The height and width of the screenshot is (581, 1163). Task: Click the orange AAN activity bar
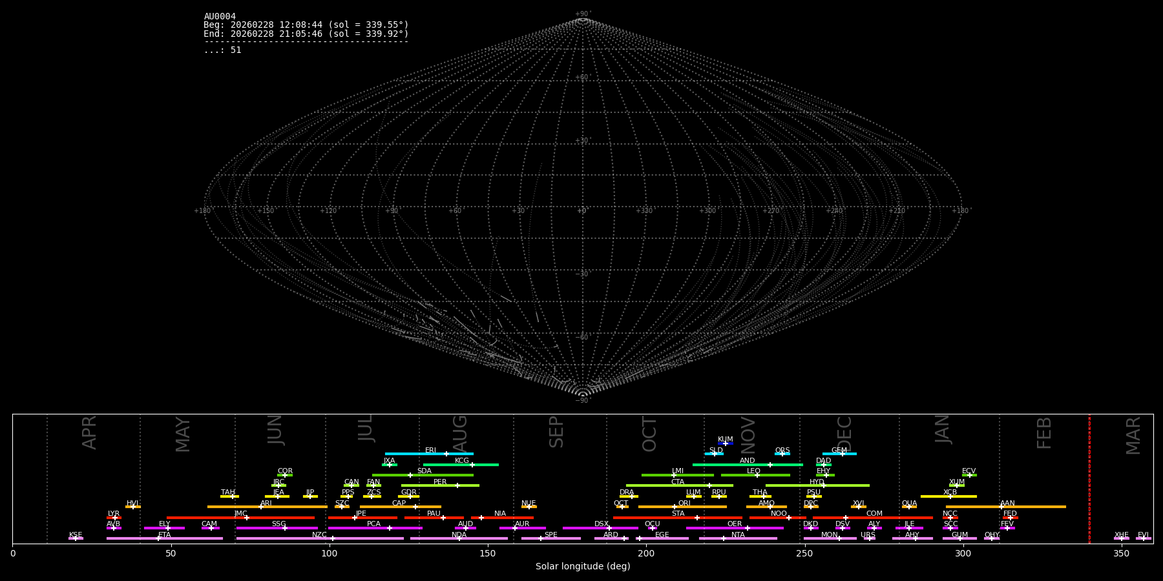click(1006, 507)
